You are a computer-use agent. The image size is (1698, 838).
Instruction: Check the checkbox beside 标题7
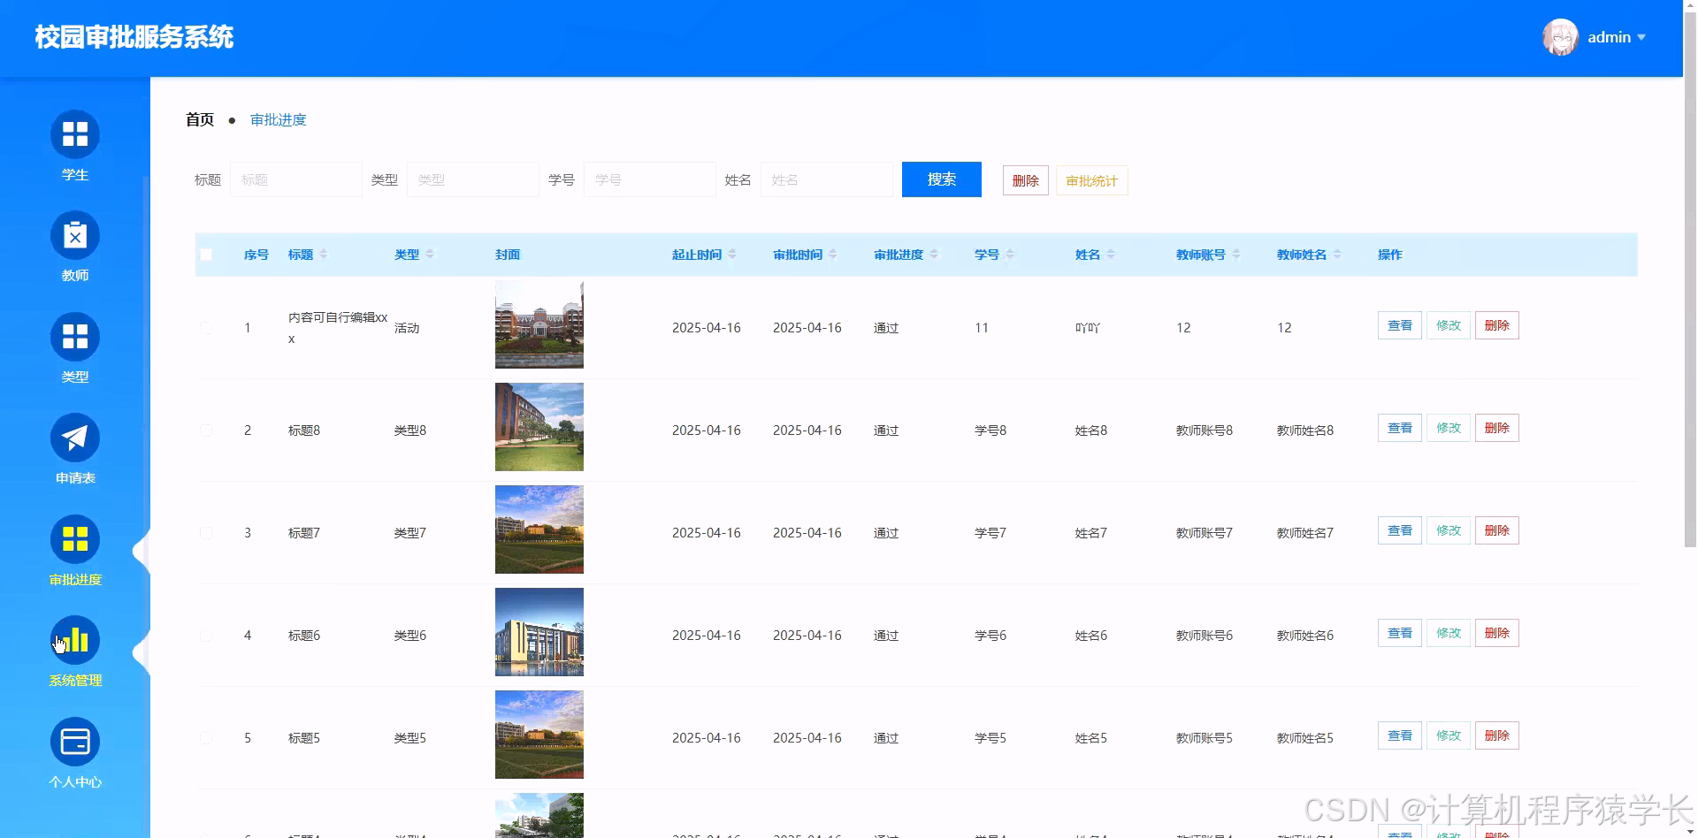206,532
